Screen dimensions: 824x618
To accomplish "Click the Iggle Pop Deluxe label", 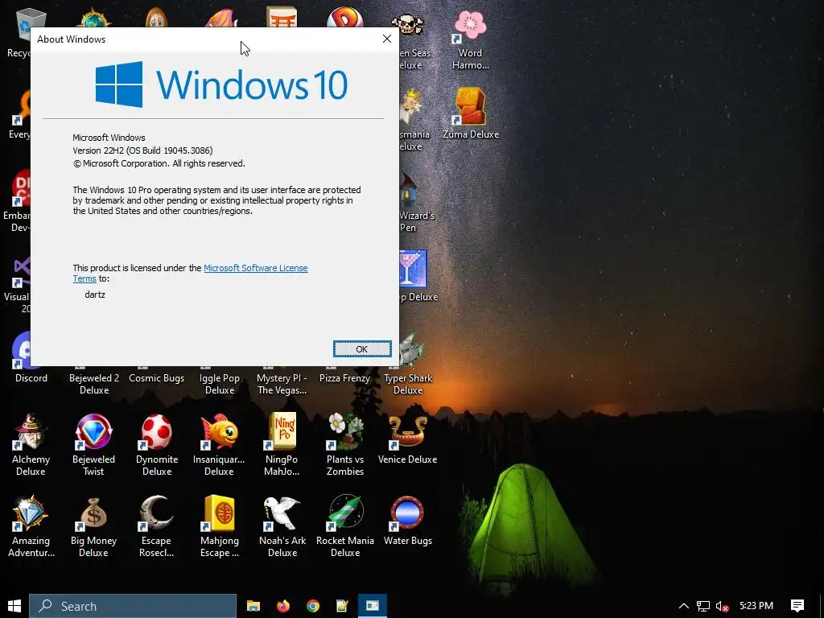I will [x=220, y=384].
